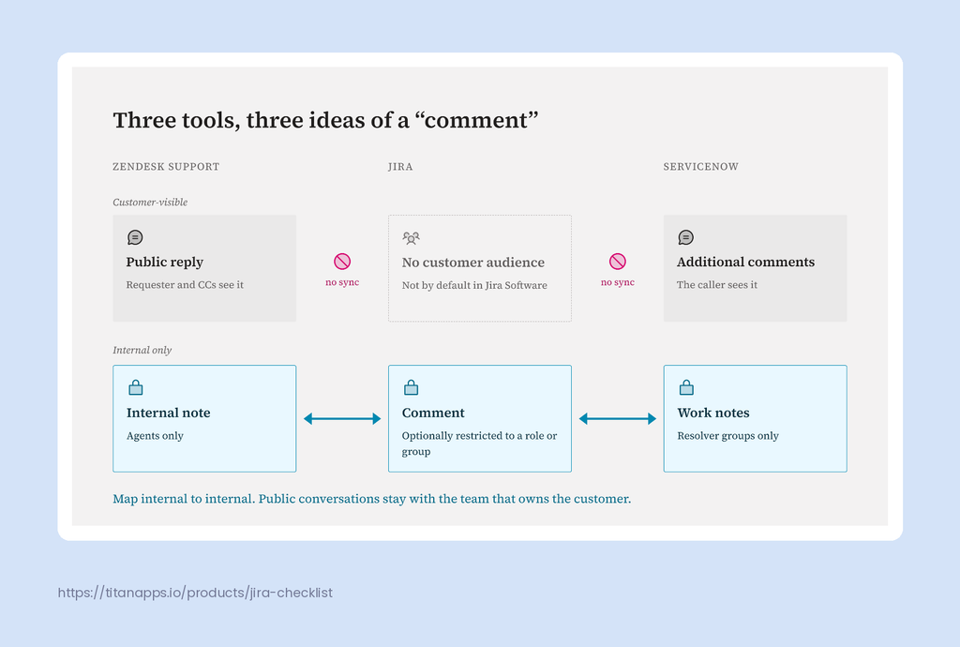Click 'Requester and CCs see it' text
This screenshot has width=960, height=647.
(x=185, y=285)
